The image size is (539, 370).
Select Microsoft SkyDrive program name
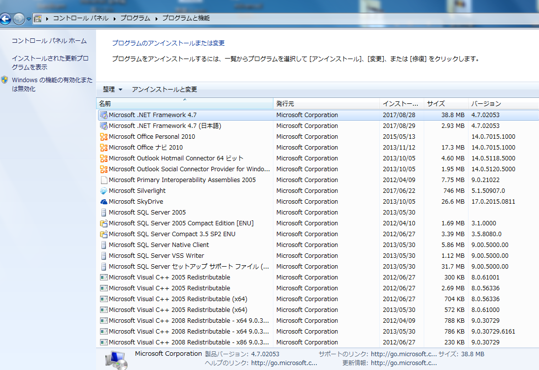[x=136, y=201]
